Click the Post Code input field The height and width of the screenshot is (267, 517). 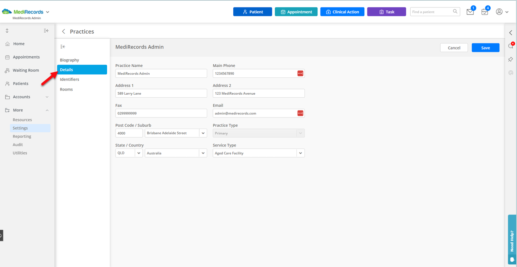coord(129,133)
